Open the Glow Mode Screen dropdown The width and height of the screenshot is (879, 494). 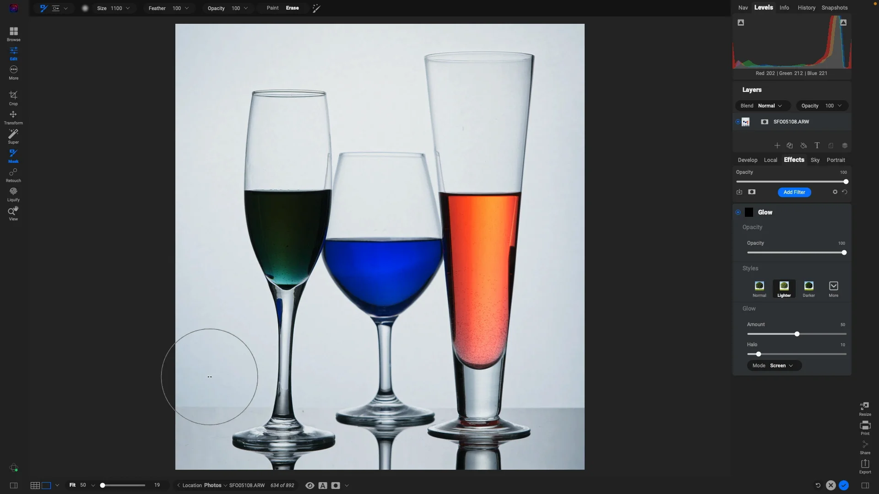tap(774, 365)
